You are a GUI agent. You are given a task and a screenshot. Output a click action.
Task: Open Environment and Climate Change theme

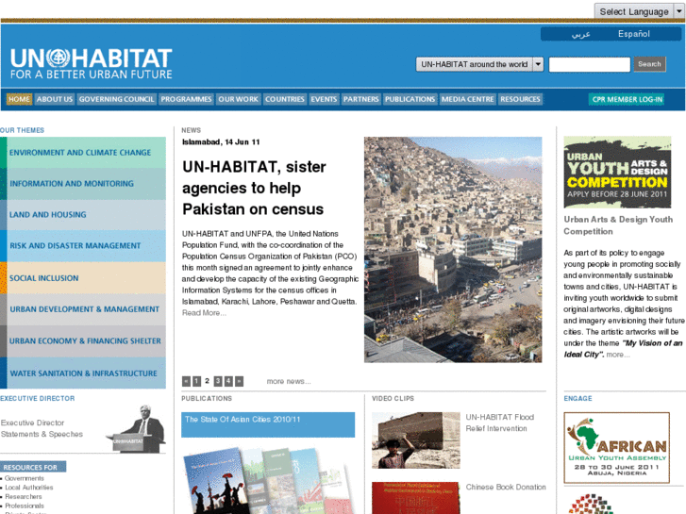[x=83, y=153]
